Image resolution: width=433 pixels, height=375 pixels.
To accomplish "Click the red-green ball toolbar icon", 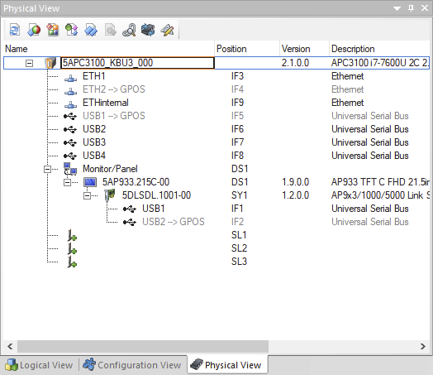I will [34, 30].
